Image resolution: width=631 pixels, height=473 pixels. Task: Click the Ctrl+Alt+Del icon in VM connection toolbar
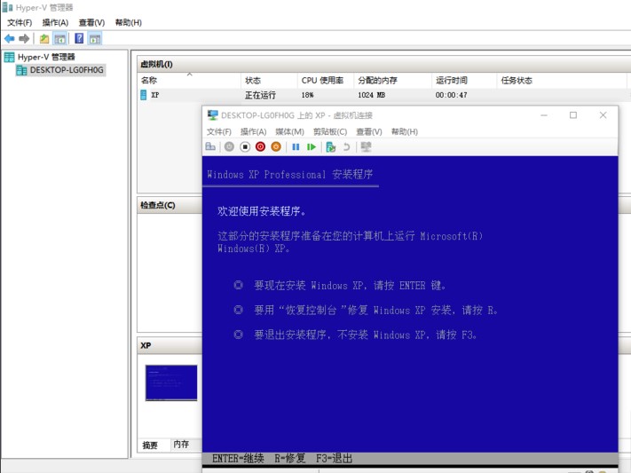pyautogui.click(x=210, y=147)
